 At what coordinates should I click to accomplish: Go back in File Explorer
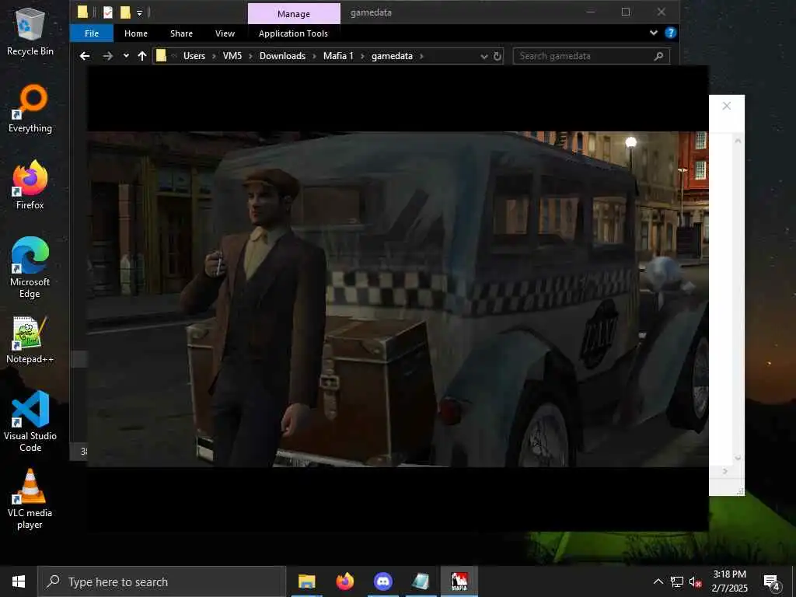[x=85, y=56]
